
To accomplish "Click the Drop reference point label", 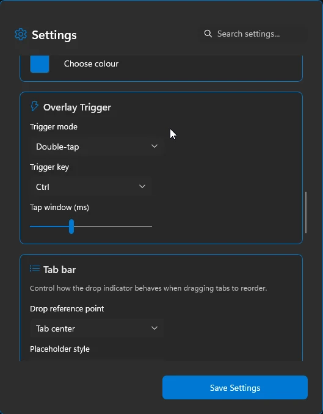I will point(67,308).
